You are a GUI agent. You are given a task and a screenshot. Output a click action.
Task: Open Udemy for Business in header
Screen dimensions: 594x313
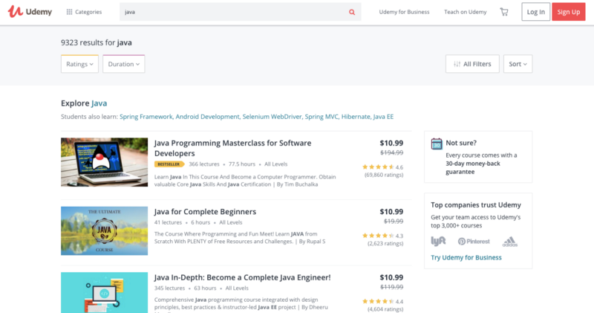(x=404, y=12)
